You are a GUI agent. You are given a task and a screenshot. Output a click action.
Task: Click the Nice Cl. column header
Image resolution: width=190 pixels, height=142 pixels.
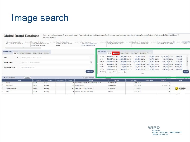(164, 80)
